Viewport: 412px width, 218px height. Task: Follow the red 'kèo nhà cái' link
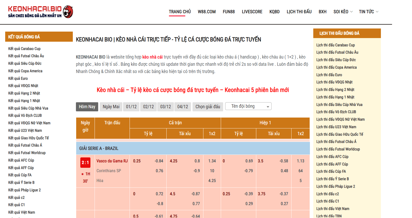click(x=152, y=57)
